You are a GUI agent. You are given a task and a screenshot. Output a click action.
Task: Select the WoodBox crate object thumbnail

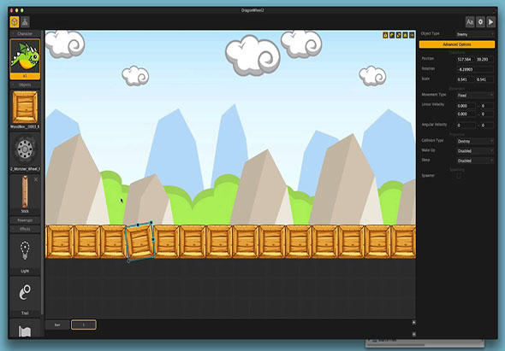click(x=25, y=107)
